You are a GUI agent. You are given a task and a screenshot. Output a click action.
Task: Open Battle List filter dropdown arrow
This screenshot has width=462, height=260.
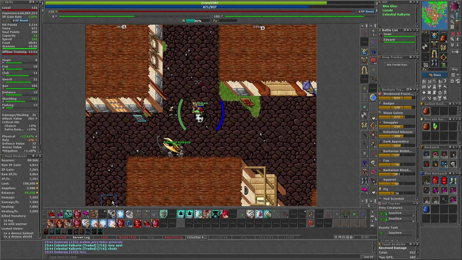coord(411,30)
